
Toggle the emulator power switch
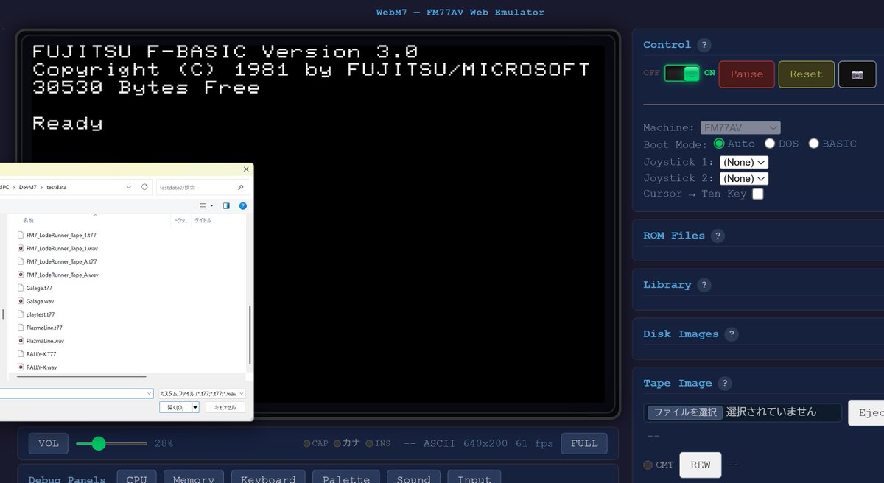(x=682, y=74)
